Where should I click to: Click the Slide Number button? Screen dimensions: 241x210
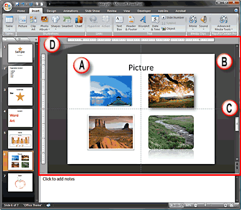point(173,18)
